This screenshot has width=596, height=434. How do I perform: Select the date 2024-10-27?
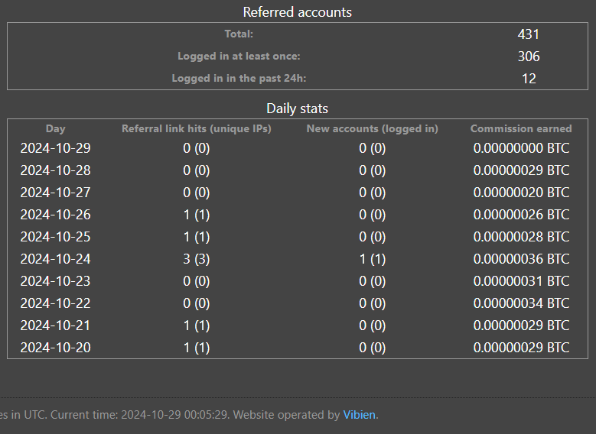(x=56, y=193)
